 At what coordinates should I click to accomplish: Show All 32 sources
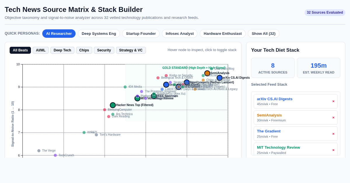(x=264, y=33)
